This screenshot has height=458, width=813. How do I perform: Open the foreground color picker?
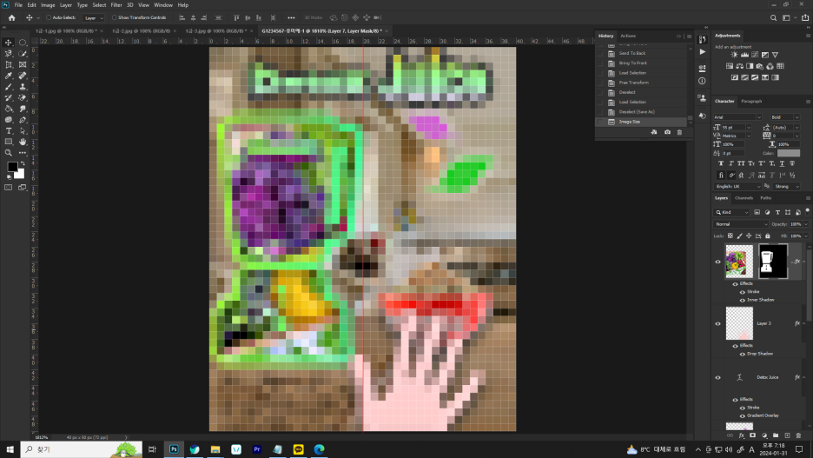click(12, 167)
